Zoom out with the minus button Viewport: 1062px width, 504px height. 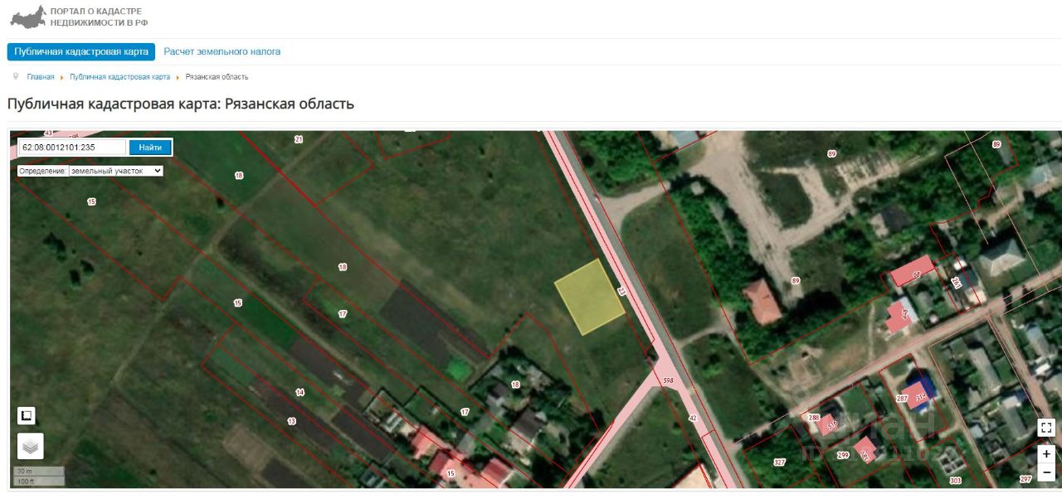(x=1046, y=472)
